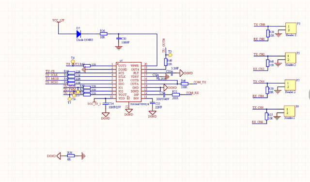Image resolution: width=310 pixels, height=182 pixels.
Task: Select the 0R resistor R56
Action: point(71,156)
